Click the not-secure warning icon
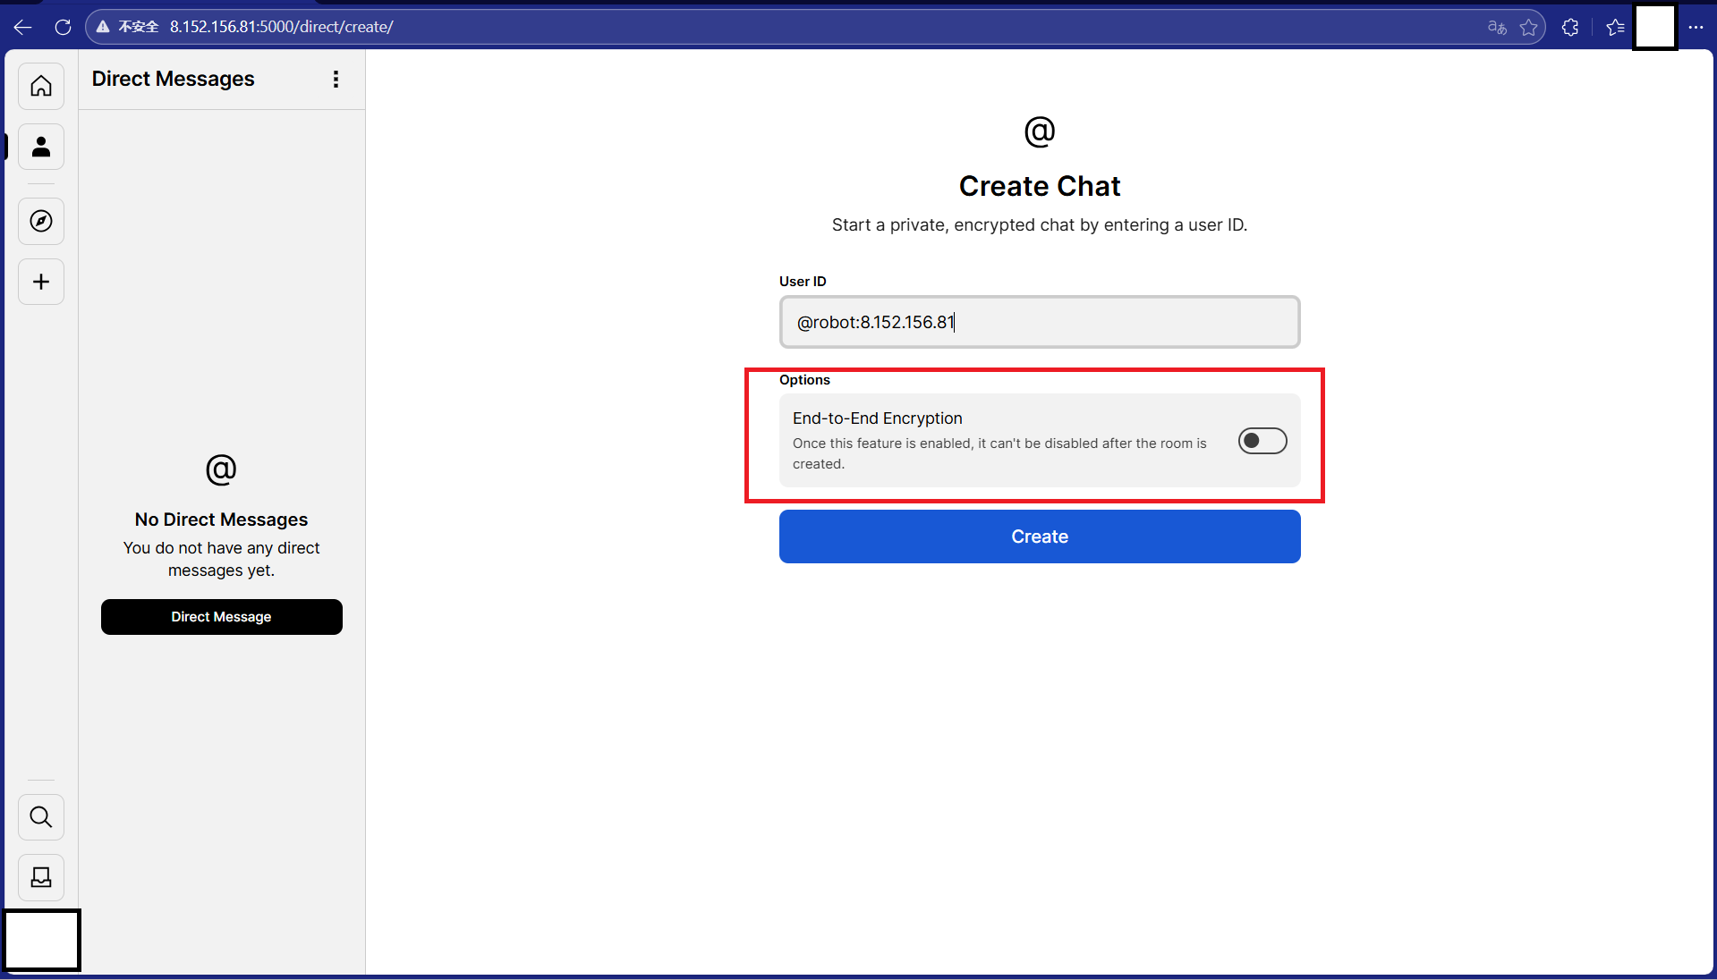 (x=104, y=27)
